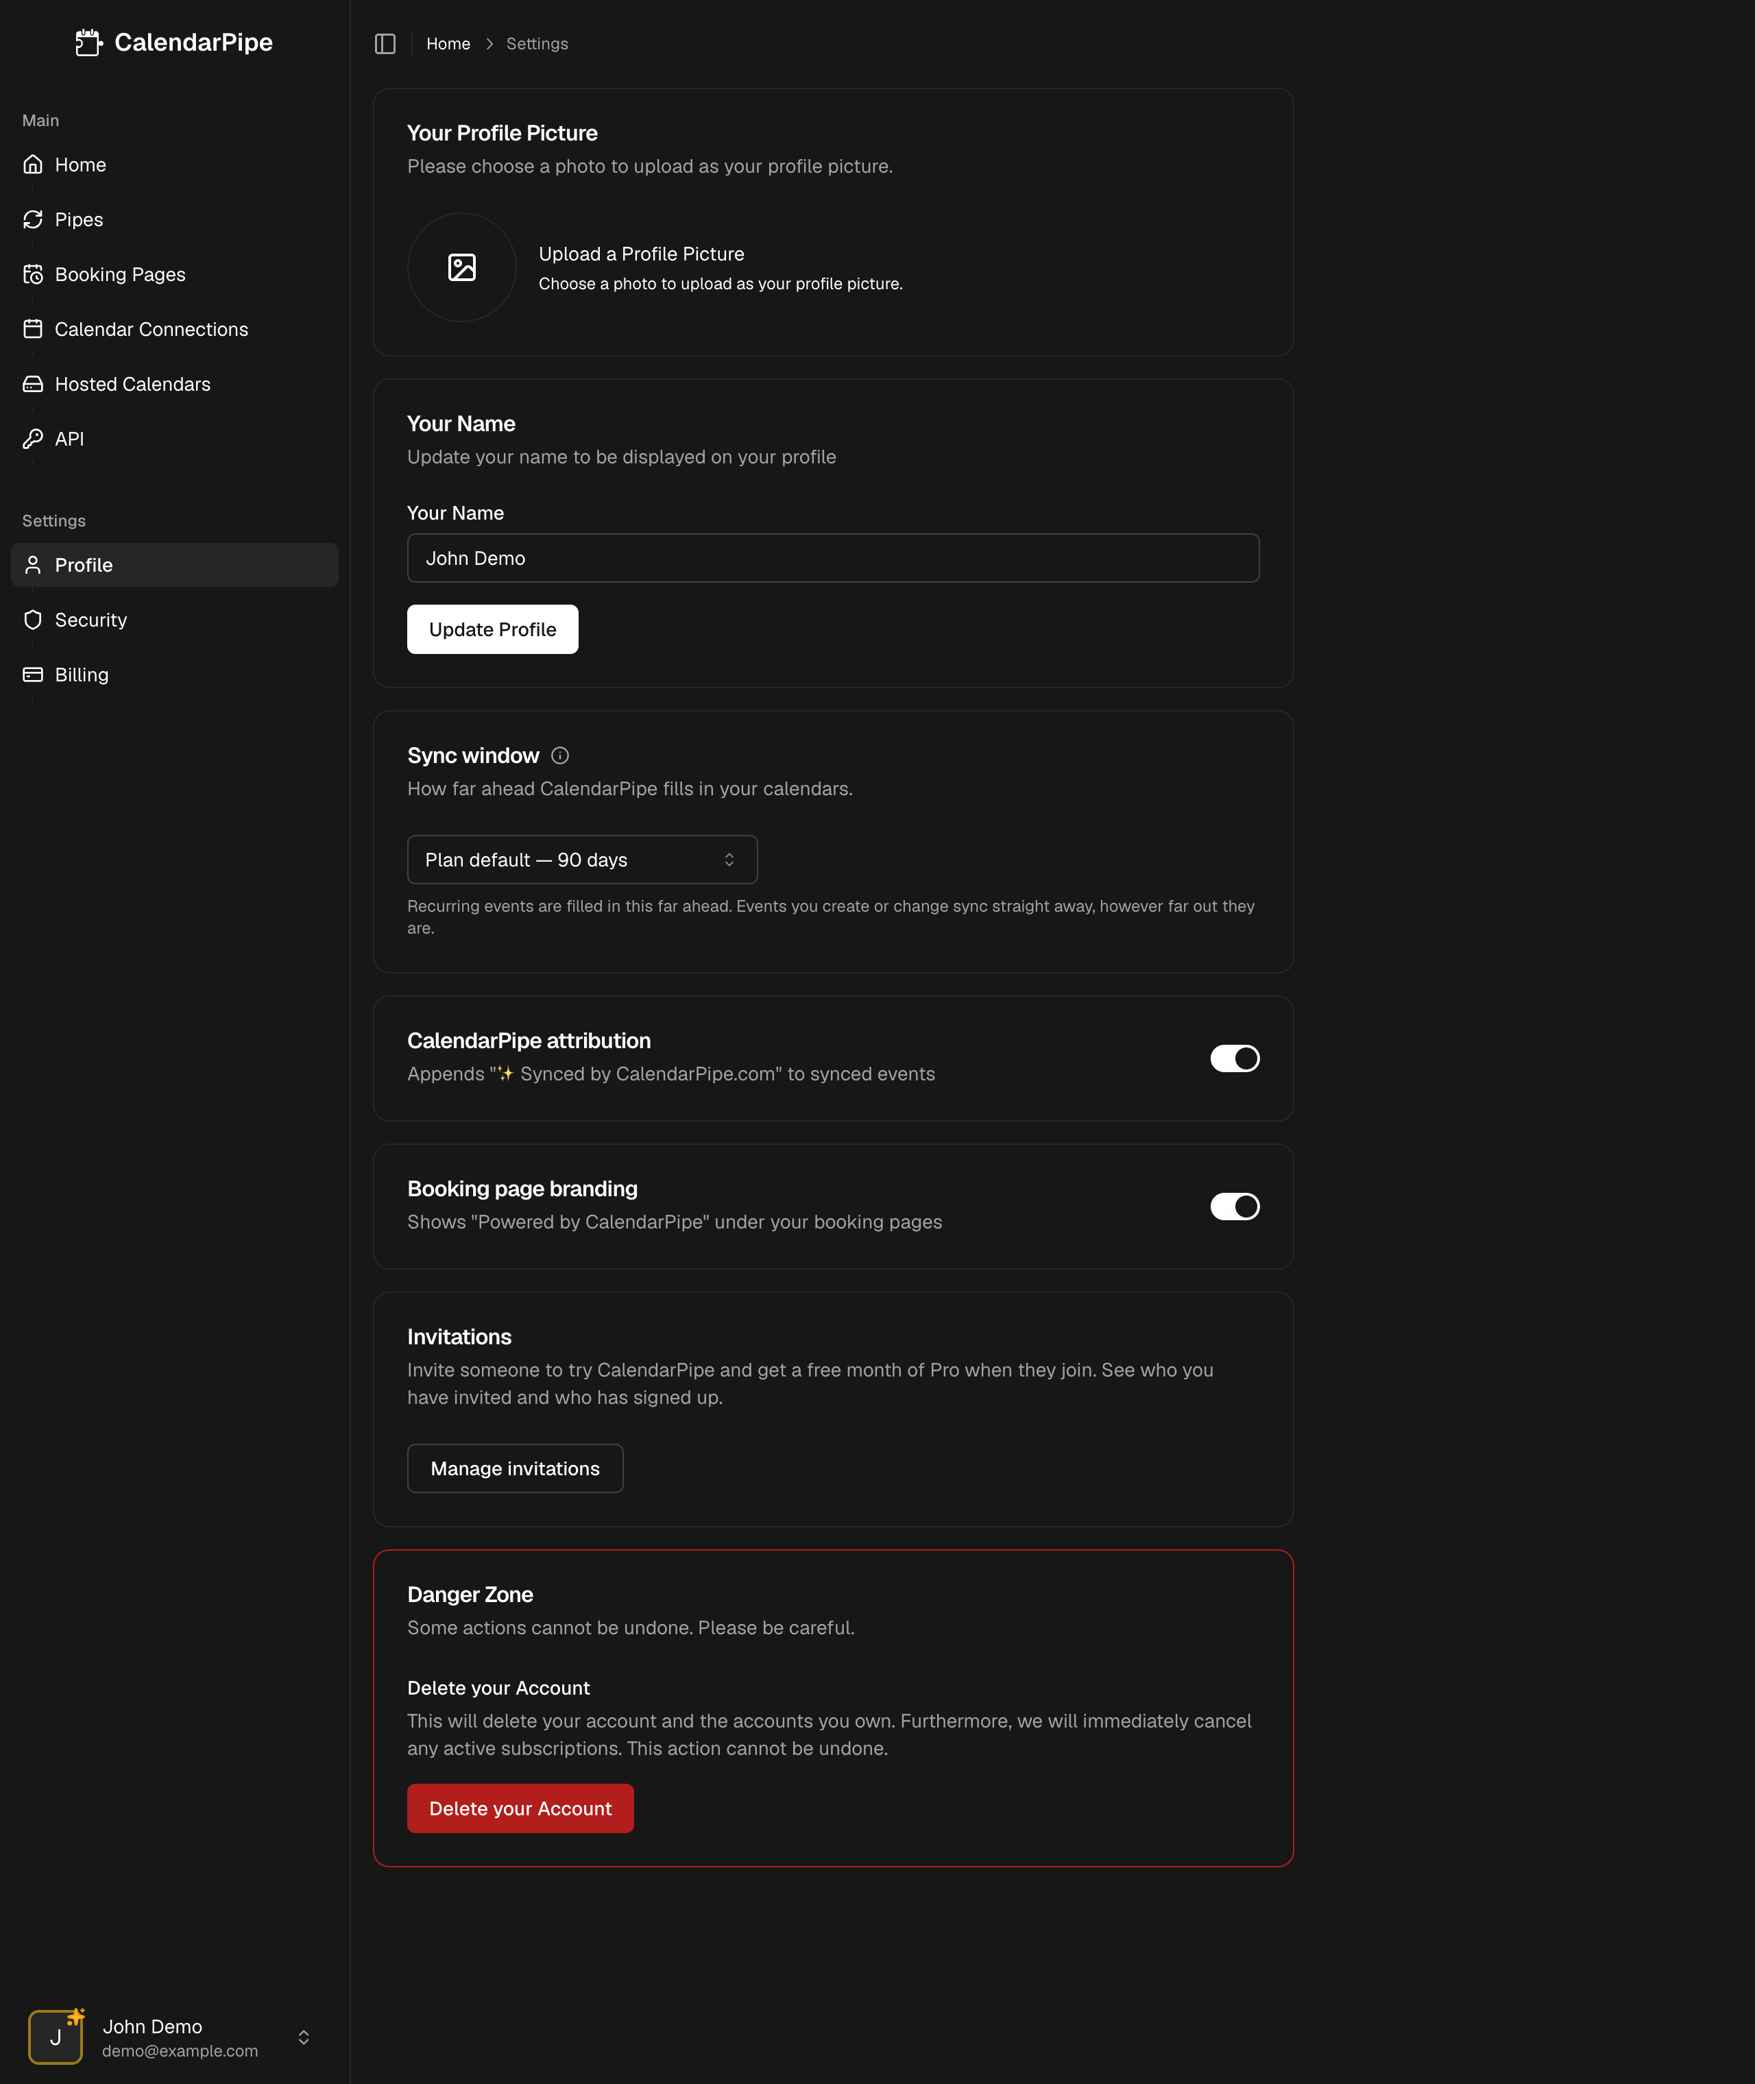Click the Profile person icon
This screenshot has width=1755, height=2084.
[33, 564]
